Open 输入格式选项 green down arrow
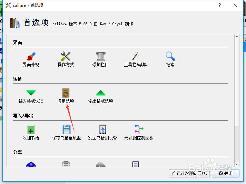This screenshot has height=184, width=246. click(31, 93)
